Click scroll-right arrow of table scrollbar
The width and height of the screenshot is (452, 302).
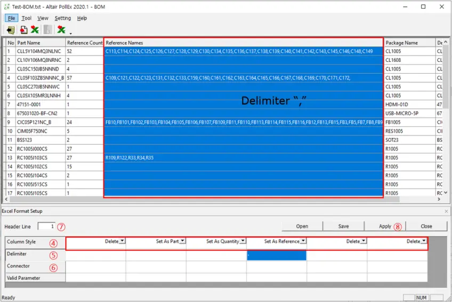click(x=439, y=200)
